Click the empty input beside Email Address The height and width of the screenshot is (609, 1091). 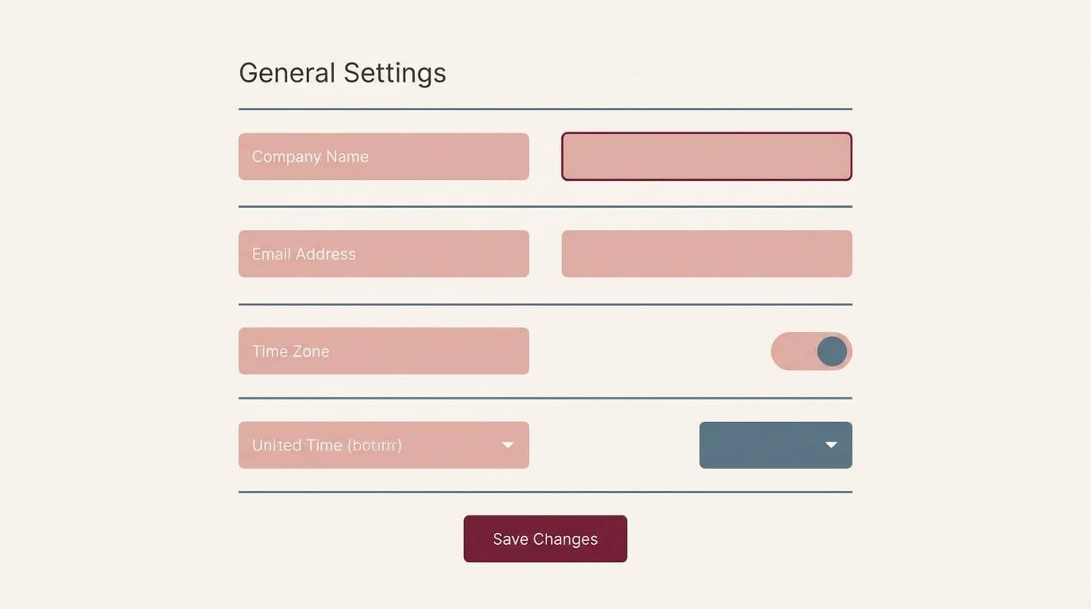pos(706,253)
